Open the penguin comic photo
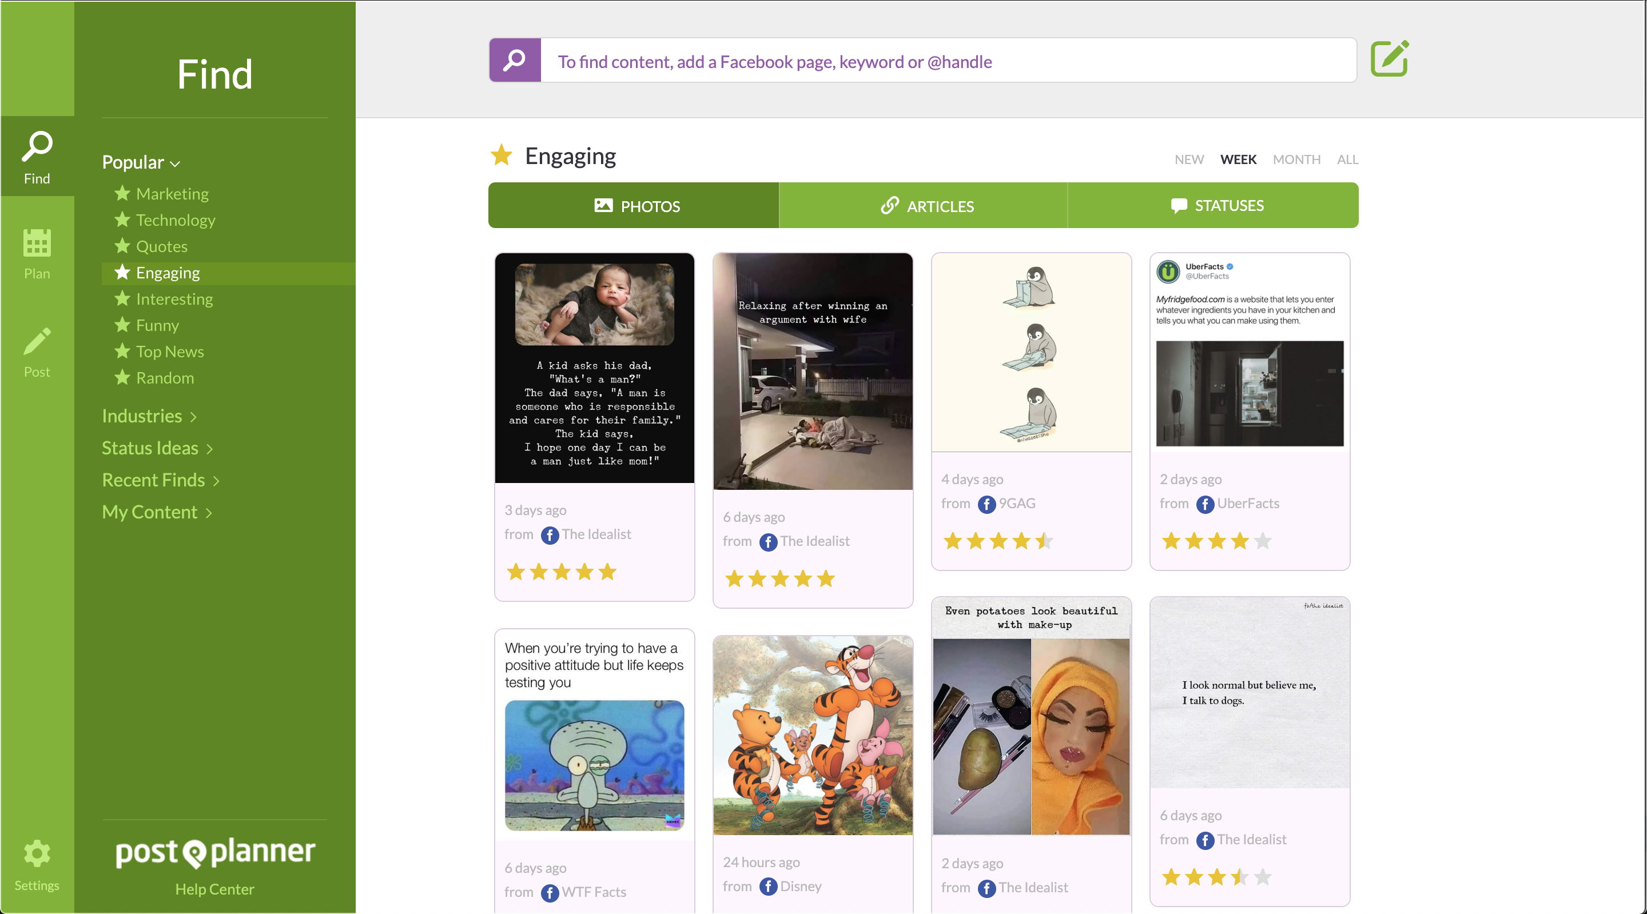 pos(1031,353)
